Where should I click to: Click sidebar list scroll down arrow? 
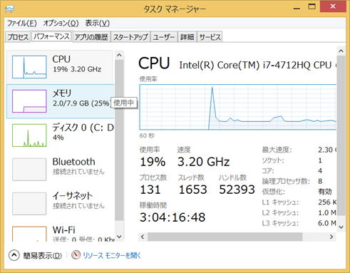point(119,237)
